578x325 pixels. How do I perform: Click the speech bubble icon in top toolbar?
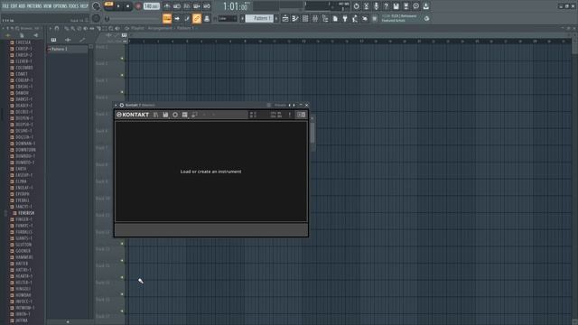[x=415, y=6]
